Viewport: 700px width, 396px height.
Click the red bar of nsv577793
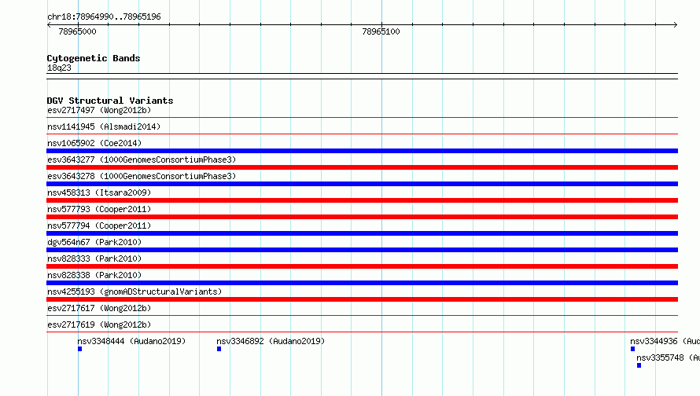[x=362, y=217]
